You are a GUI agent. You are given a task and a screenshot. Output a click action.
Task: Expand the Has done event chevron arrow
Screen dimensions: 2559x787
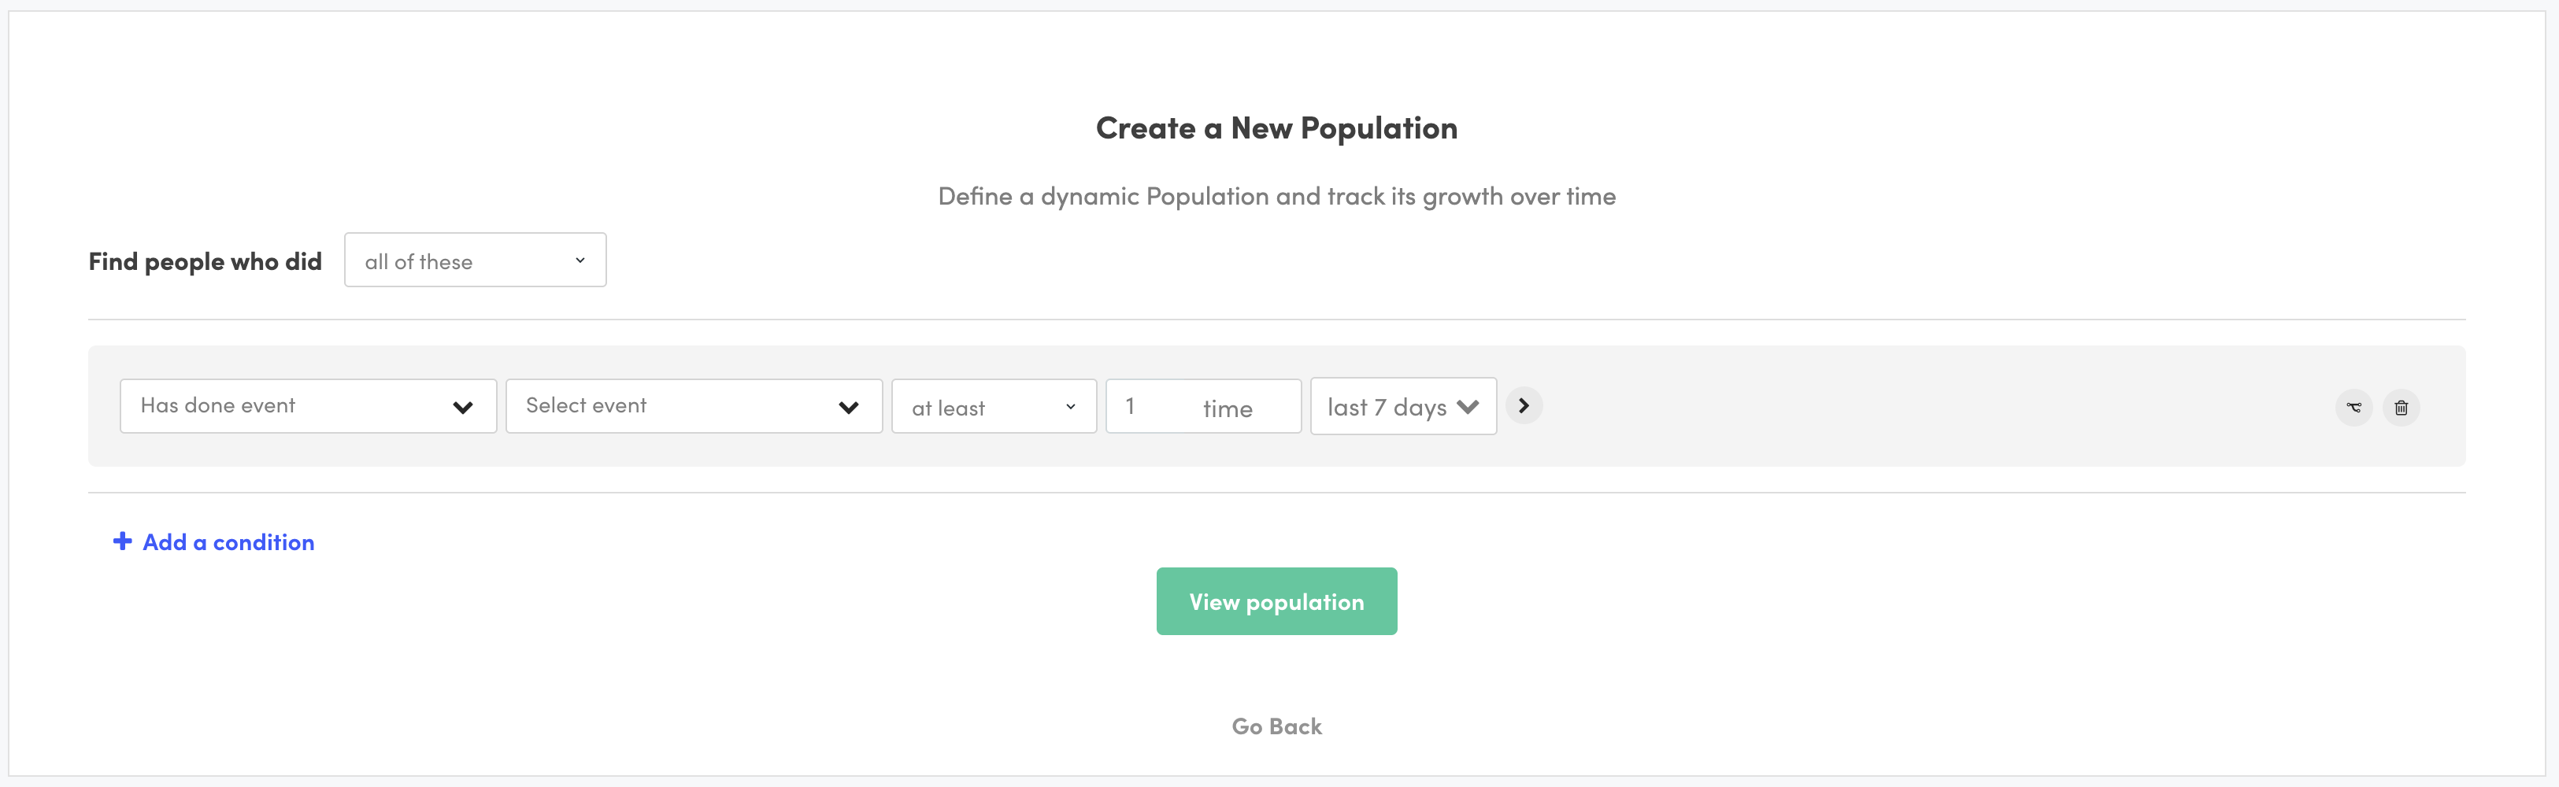click(x=463, y=406)
